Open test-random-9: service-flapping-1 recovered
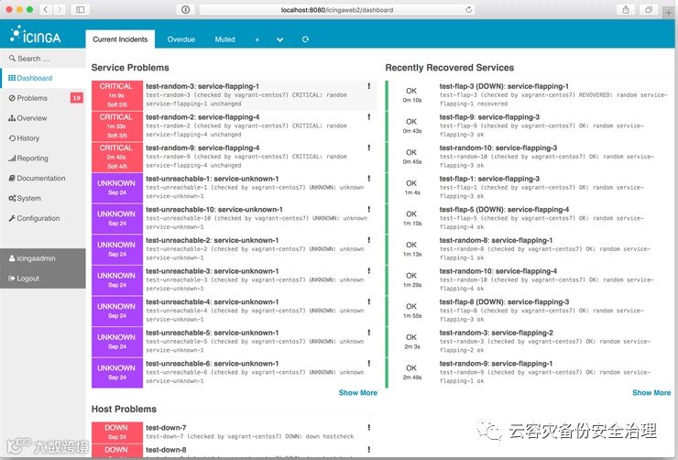Image resolution: width=678 pixels, height=460 pixels. (x=496, y=364)
